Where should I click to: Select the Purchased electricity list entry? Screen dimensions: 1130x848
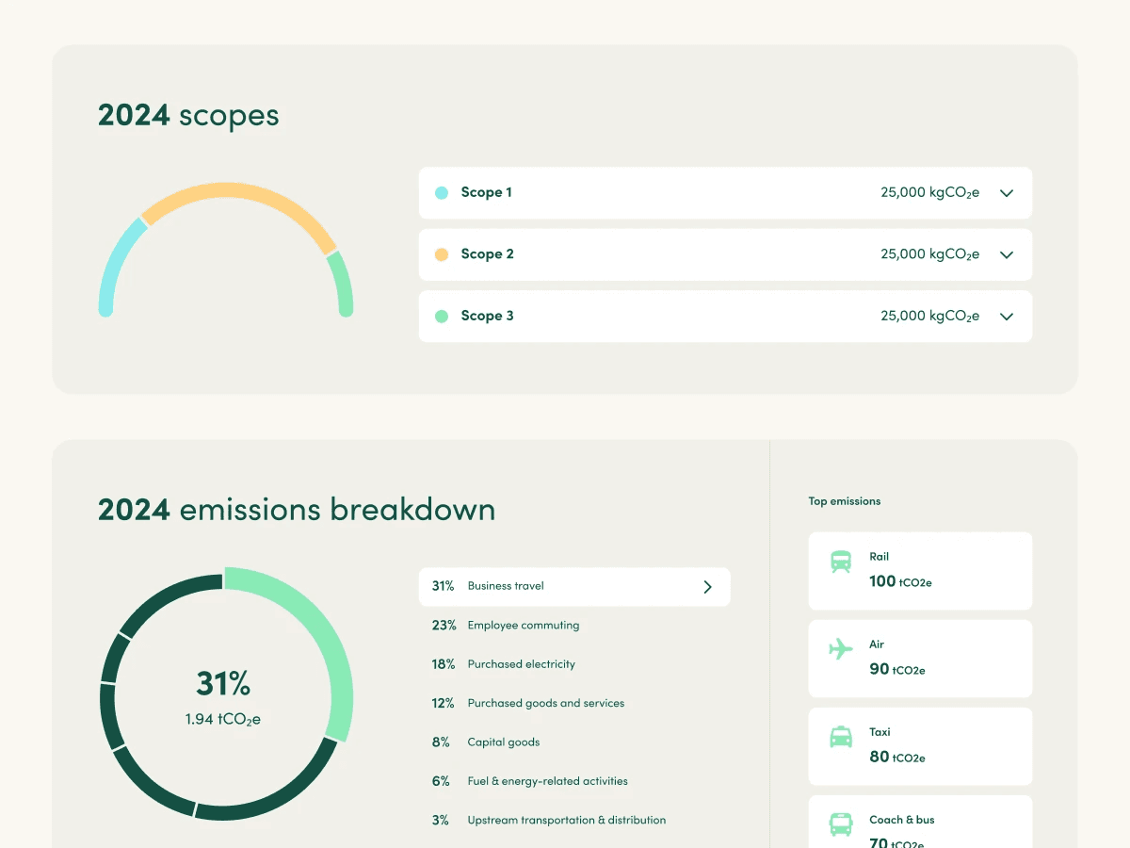(x=522, y=664)
